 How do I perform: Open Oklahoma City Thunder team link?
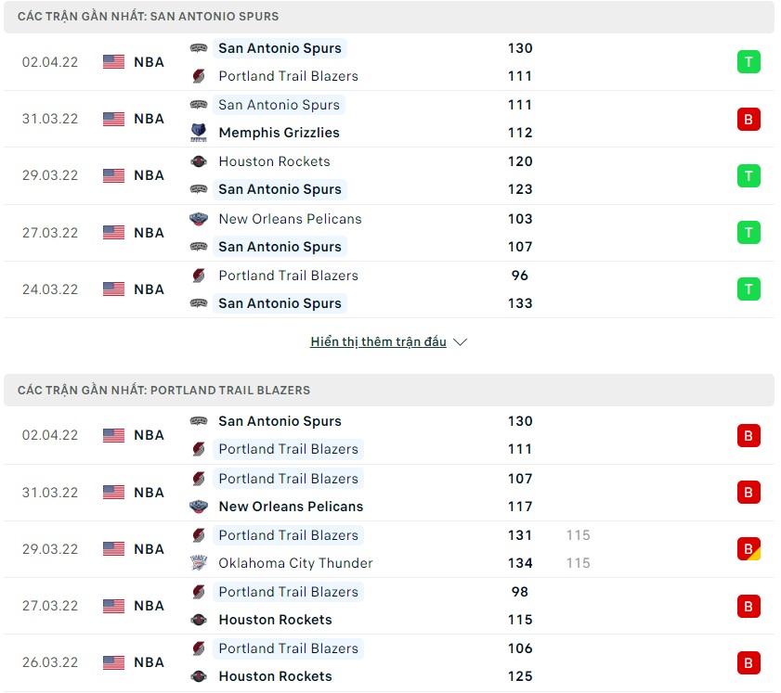click(x=295, y=563)
